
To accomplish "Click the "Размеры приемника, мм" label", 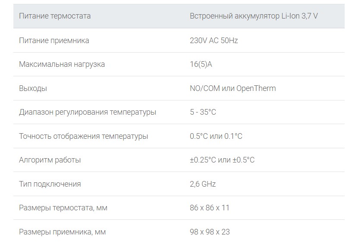I will 62,232.
